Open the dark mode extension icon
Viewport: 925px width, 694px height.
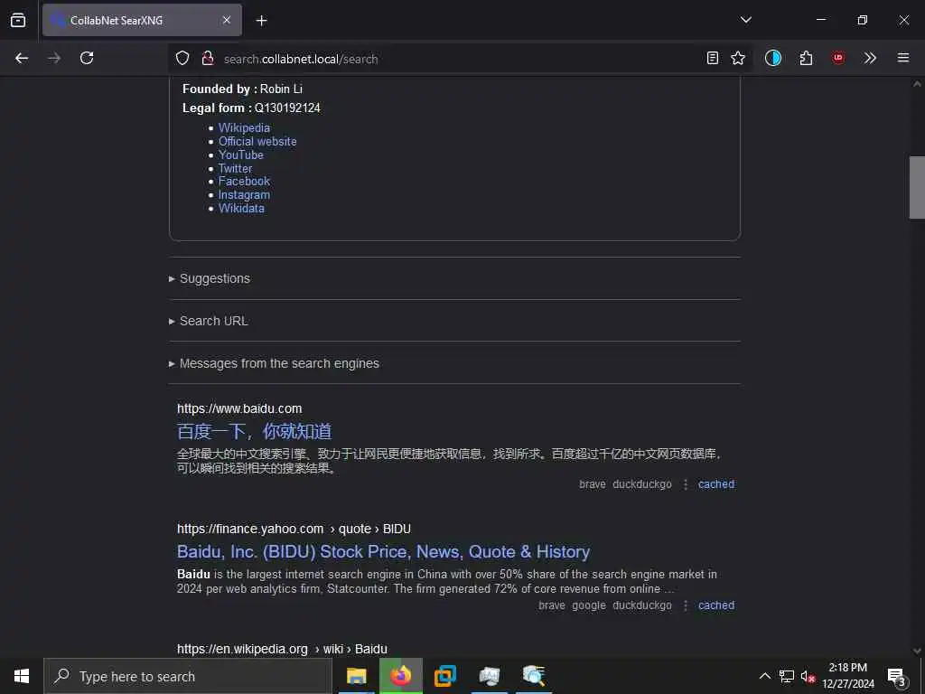point(773,58)
